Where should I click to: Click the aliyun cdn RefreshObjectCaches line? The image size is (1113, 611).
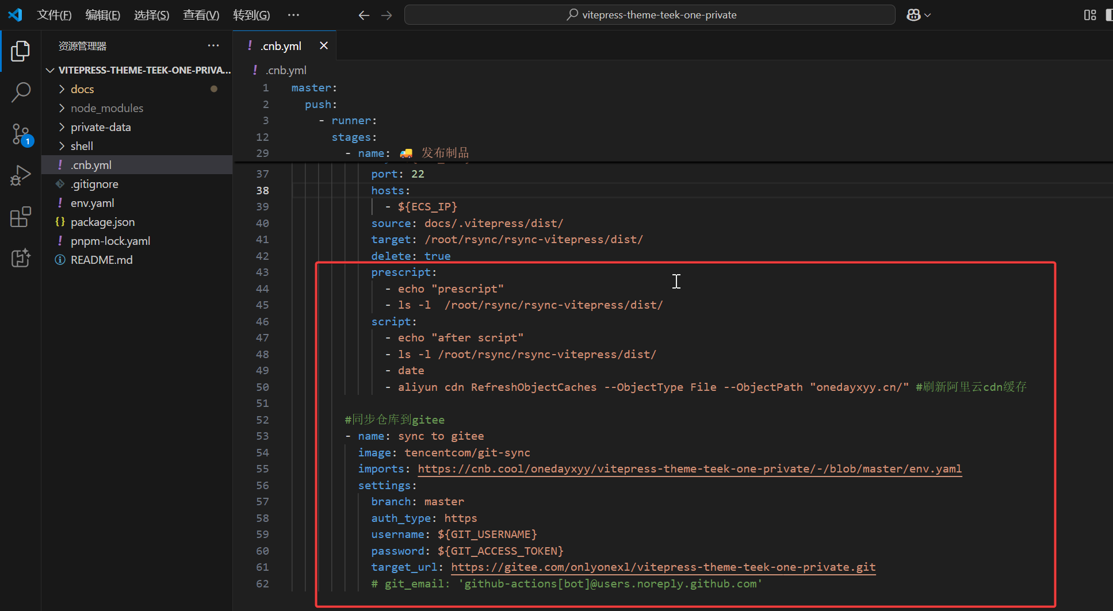click(x=705, y=387)
